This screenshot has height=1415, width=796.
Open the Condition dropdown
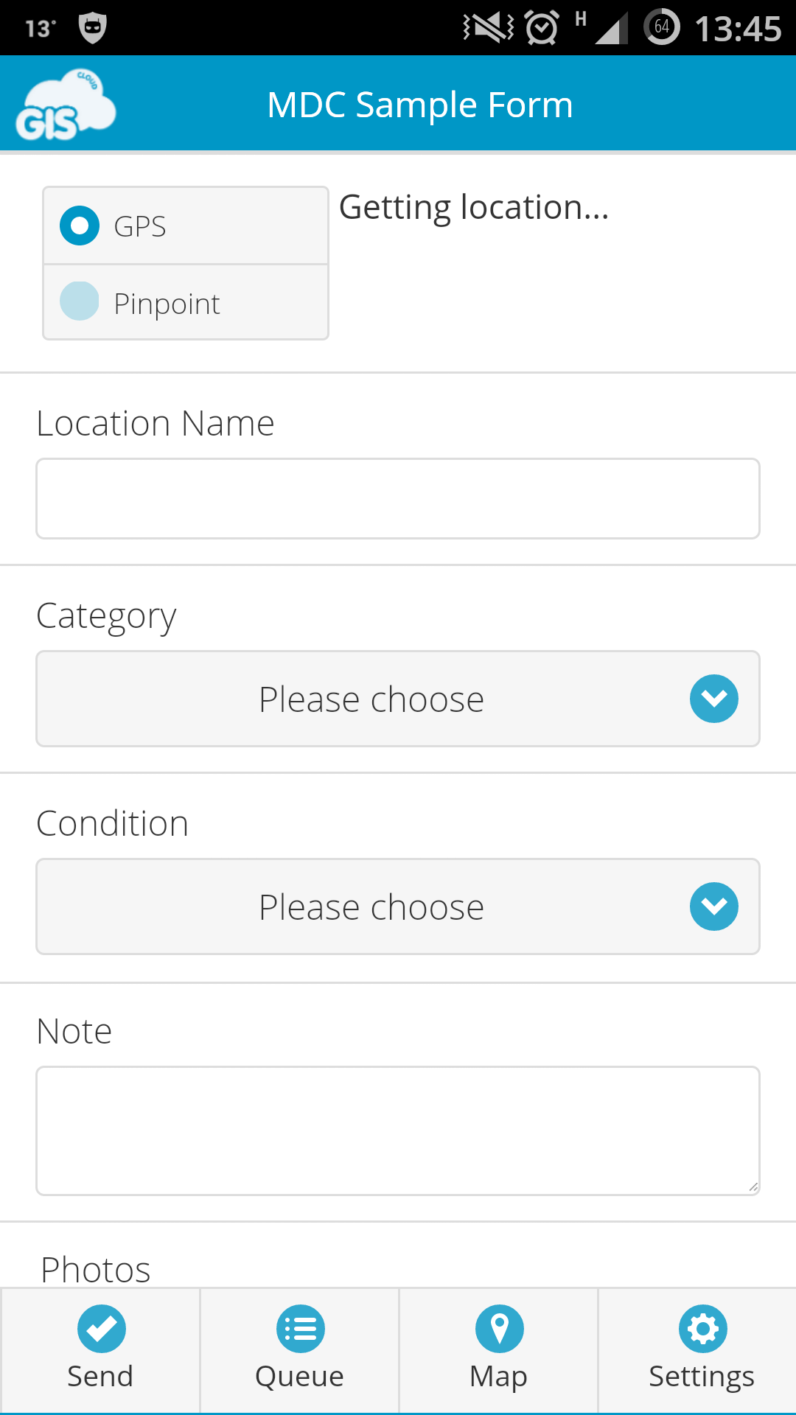[398, 906]
